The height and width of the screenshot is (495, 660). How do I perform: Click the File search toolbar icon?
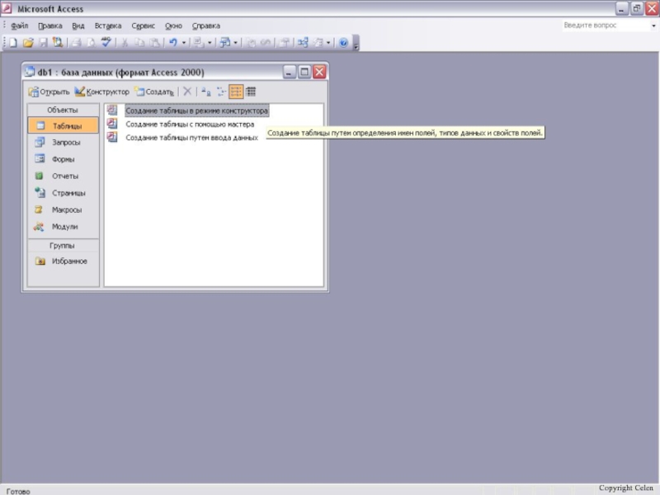[57, 42]
